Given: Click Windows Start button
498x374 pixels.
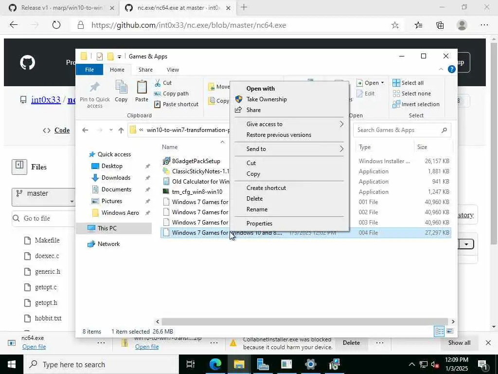Looking at the screenshot, I should click(12, 364).
